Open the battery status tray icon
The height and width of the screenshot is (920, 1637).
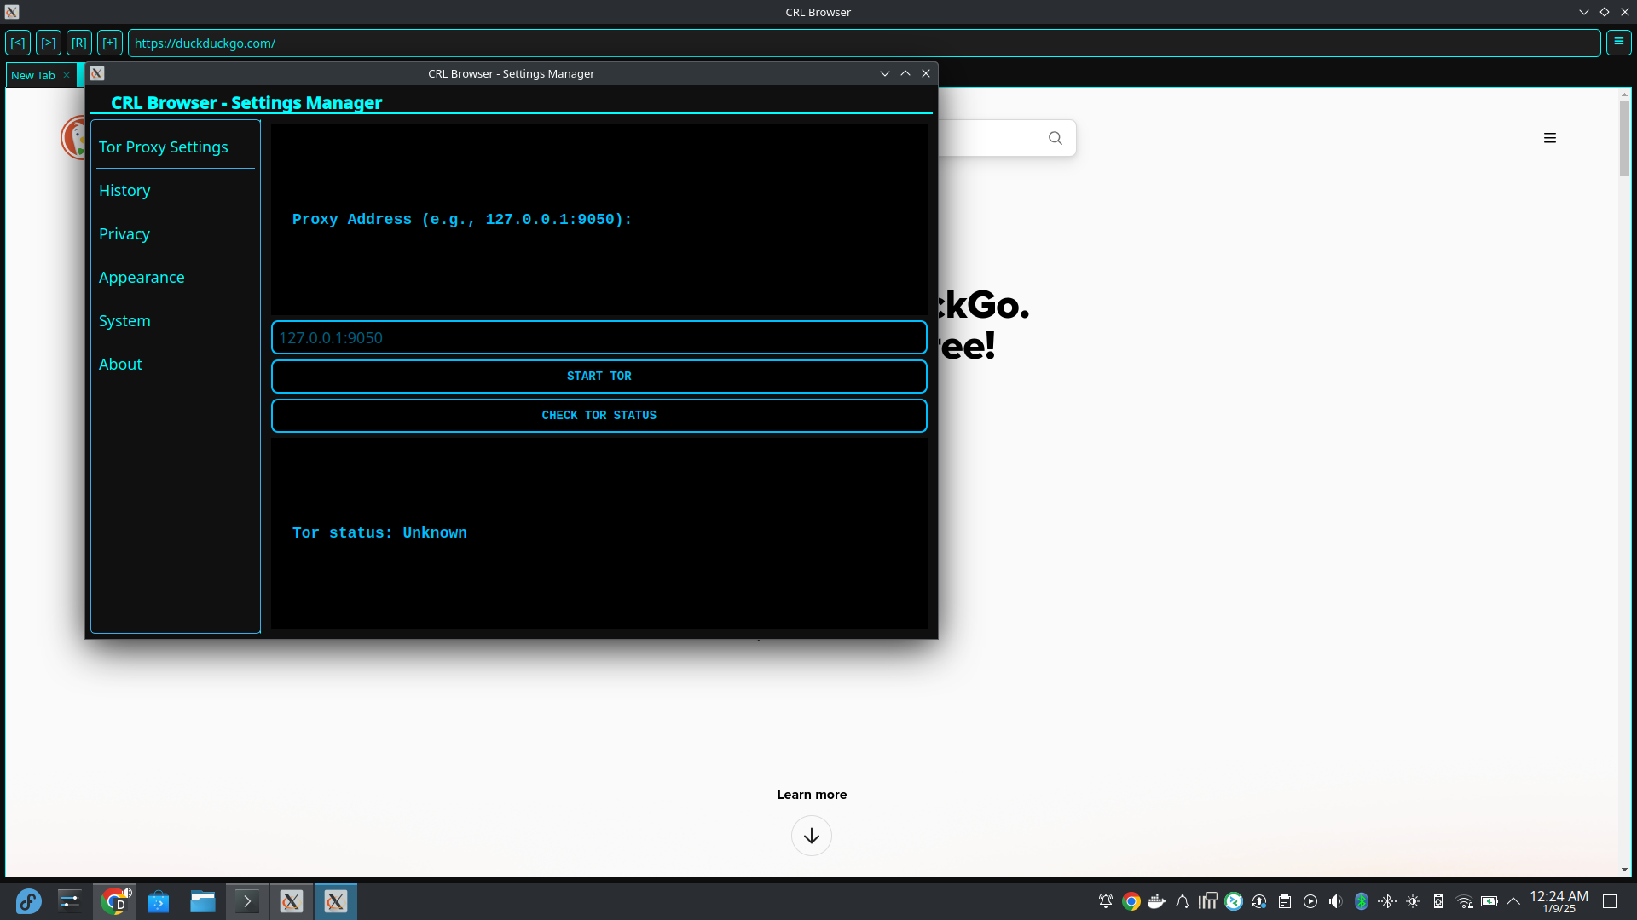tap(1489, 901)
